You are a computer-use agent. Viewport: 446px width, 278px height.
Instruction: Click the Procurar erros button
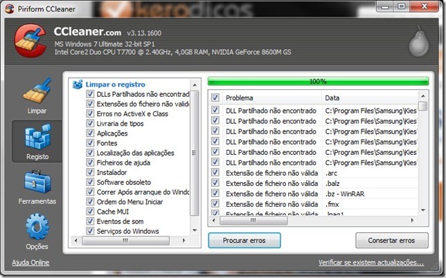(x=244, y=240)
